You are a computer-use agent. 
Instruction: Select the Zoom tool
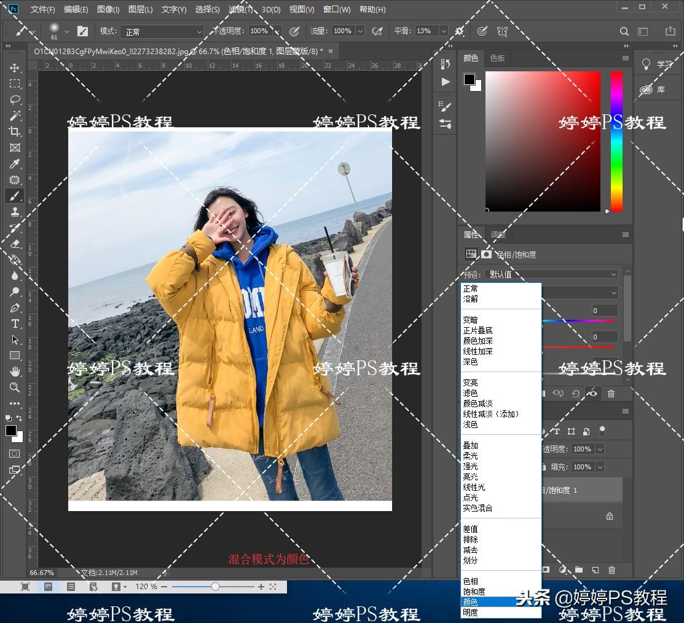(14, 387)
